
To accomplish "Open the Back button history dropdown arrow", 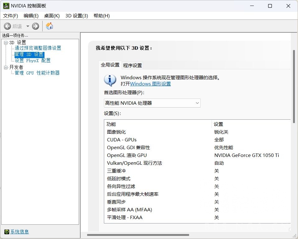I will (27, 26).
